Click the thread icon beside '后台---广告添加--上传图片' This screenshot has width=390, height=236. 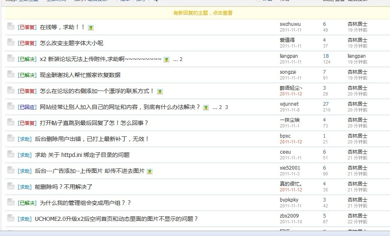click(x=11, y=170)
